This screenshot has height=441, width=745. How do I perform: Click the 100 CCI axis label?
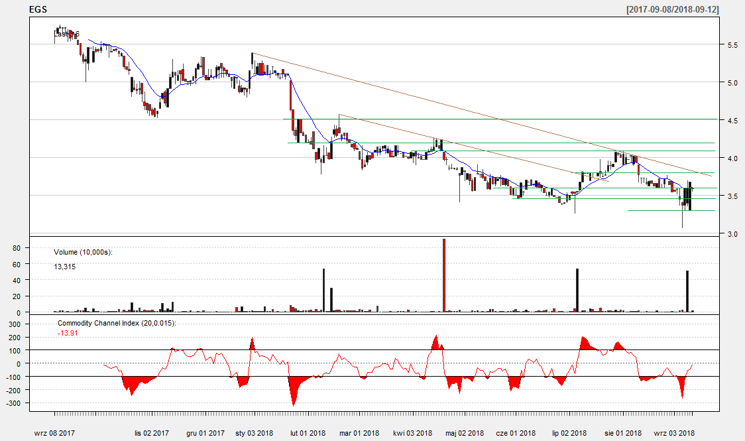tap(15, 351)
